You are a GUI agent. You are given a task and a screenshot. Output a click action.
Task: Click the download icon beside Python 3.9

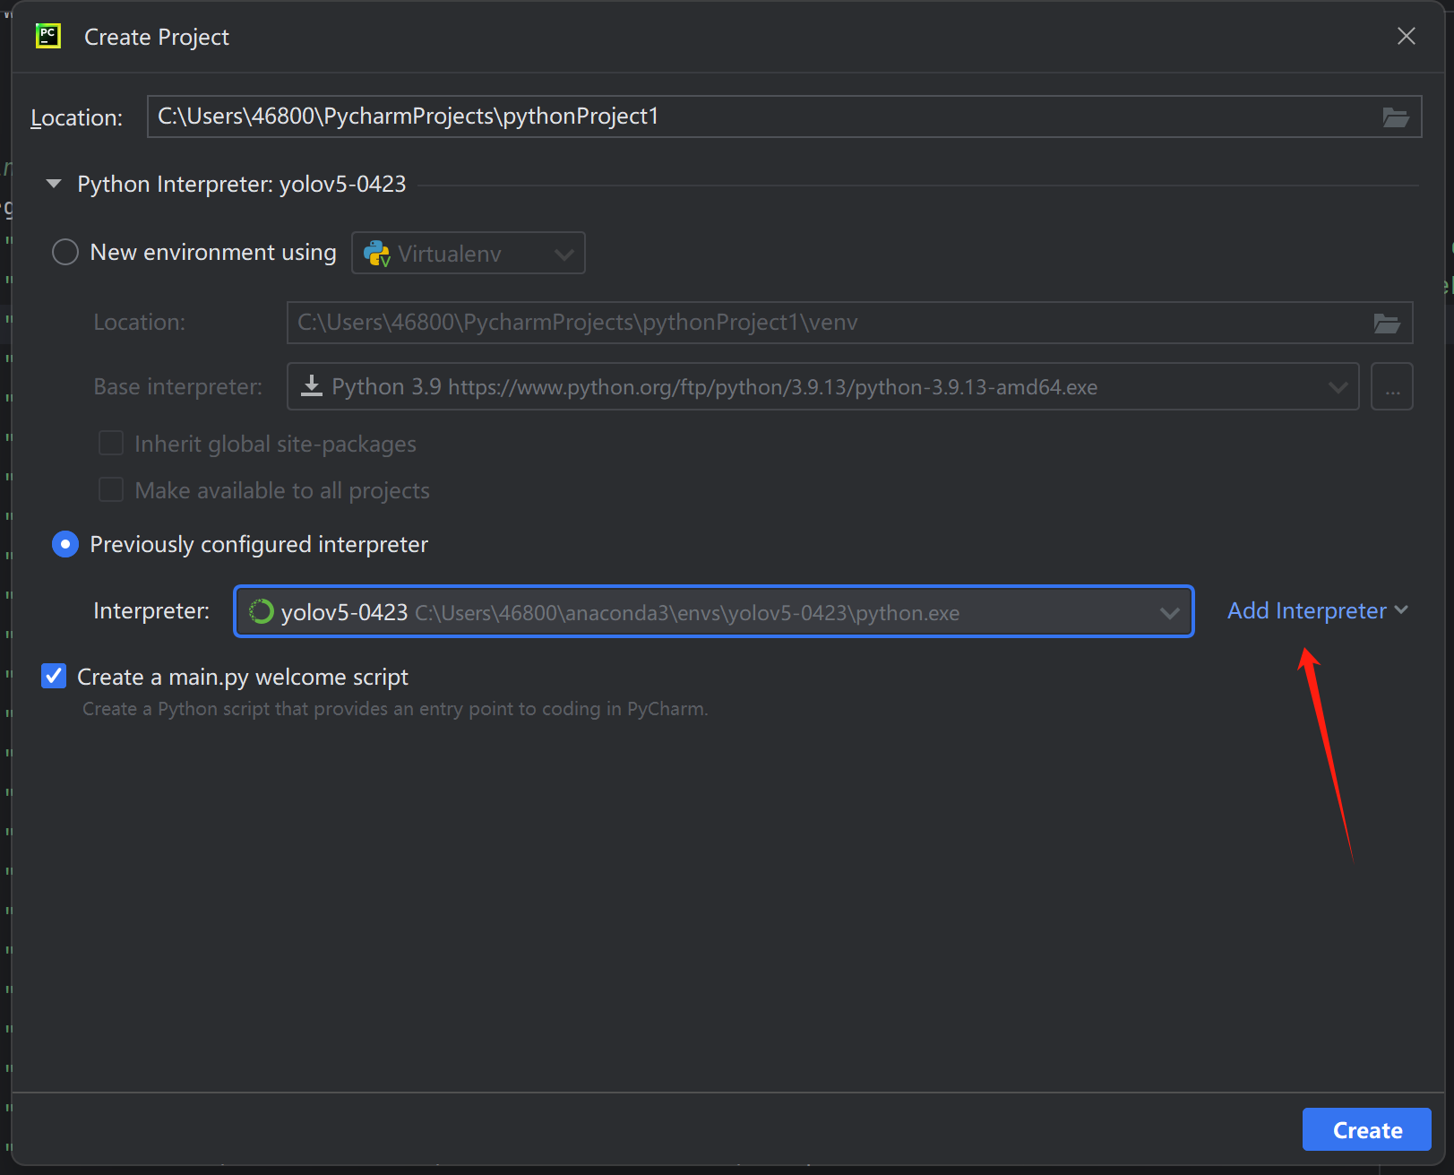(311, 386)
